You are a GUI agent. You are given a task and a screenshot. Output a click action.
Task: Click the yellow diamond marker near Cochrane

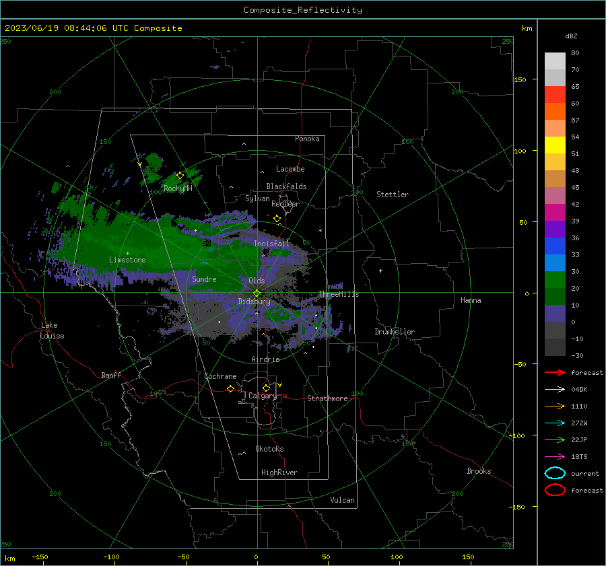(x=231, y=388)
